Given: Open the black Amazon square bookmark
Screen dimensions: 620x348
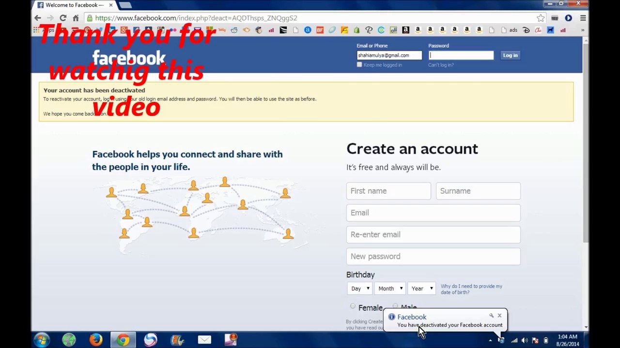Looking at the screenshot, I should (405, 30).
